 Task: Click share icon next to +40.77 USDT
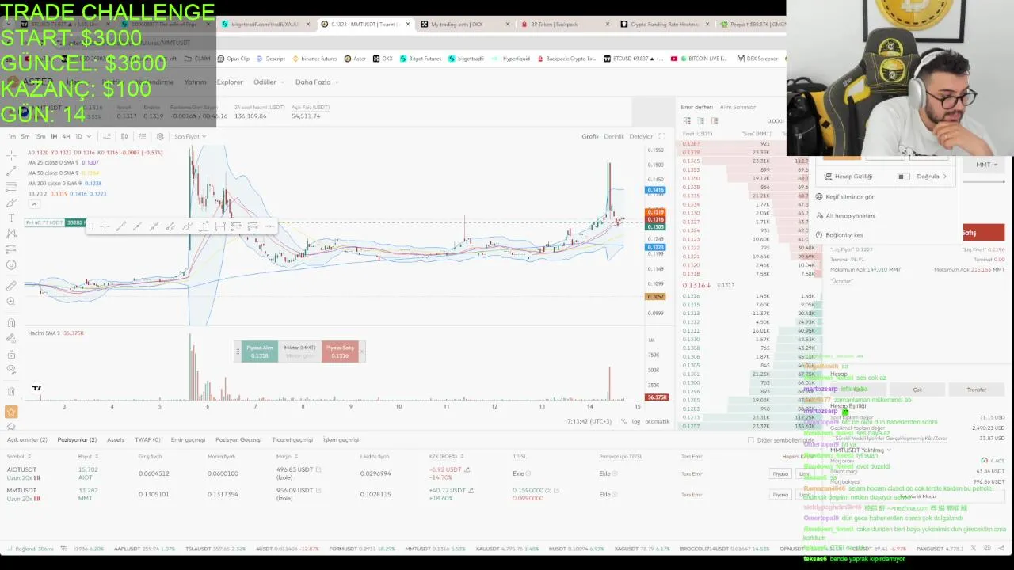[x=471, y=490]
